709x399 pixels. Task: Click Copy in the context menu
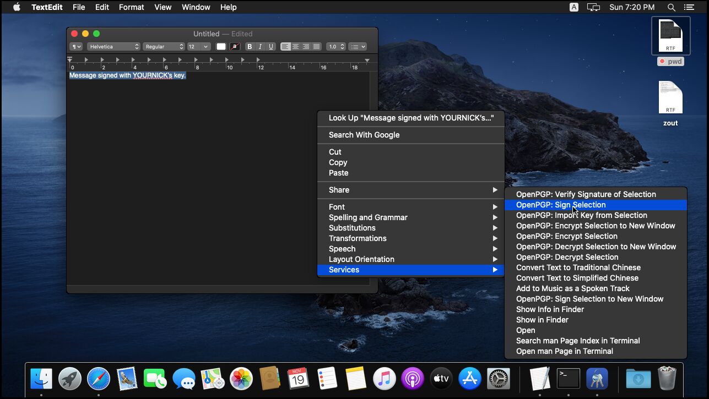tap(338, 162)
